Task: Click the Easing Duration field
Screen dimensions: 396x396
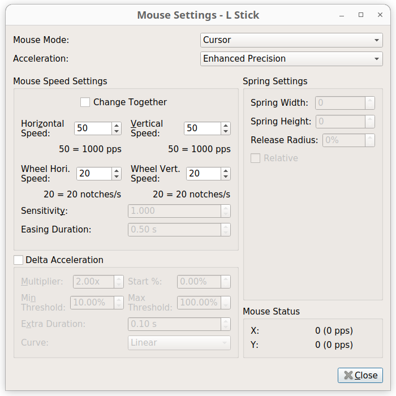Action: point(175,230)
